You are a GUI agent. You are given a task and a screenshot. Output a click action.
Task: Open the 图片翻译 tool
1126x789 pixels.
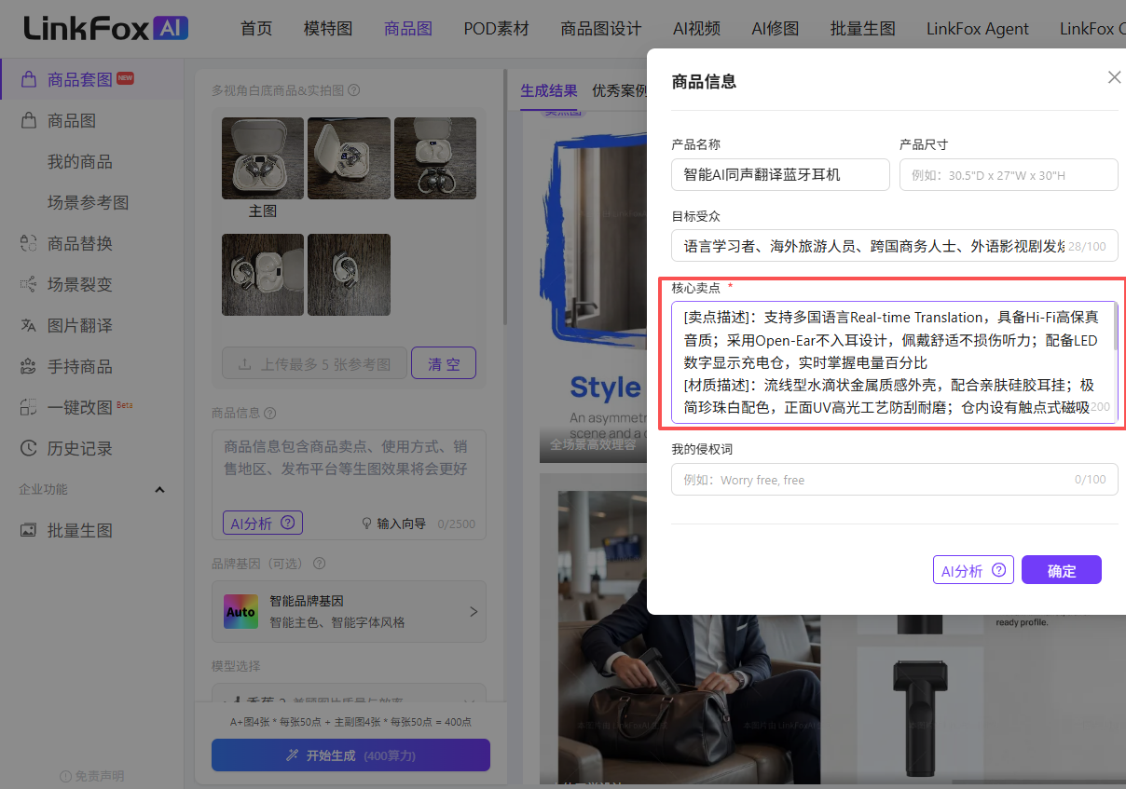coord(79,325)
